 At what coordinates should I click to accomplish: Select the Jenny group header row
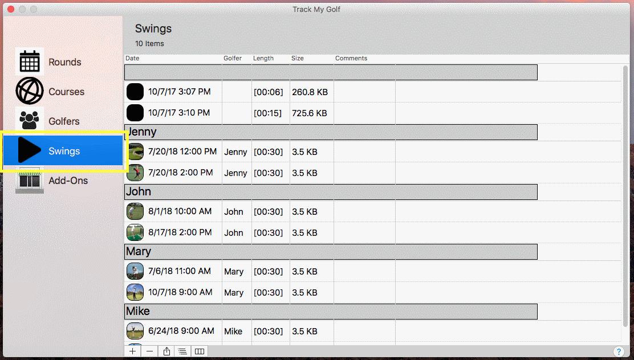click(x=331, y=132)
